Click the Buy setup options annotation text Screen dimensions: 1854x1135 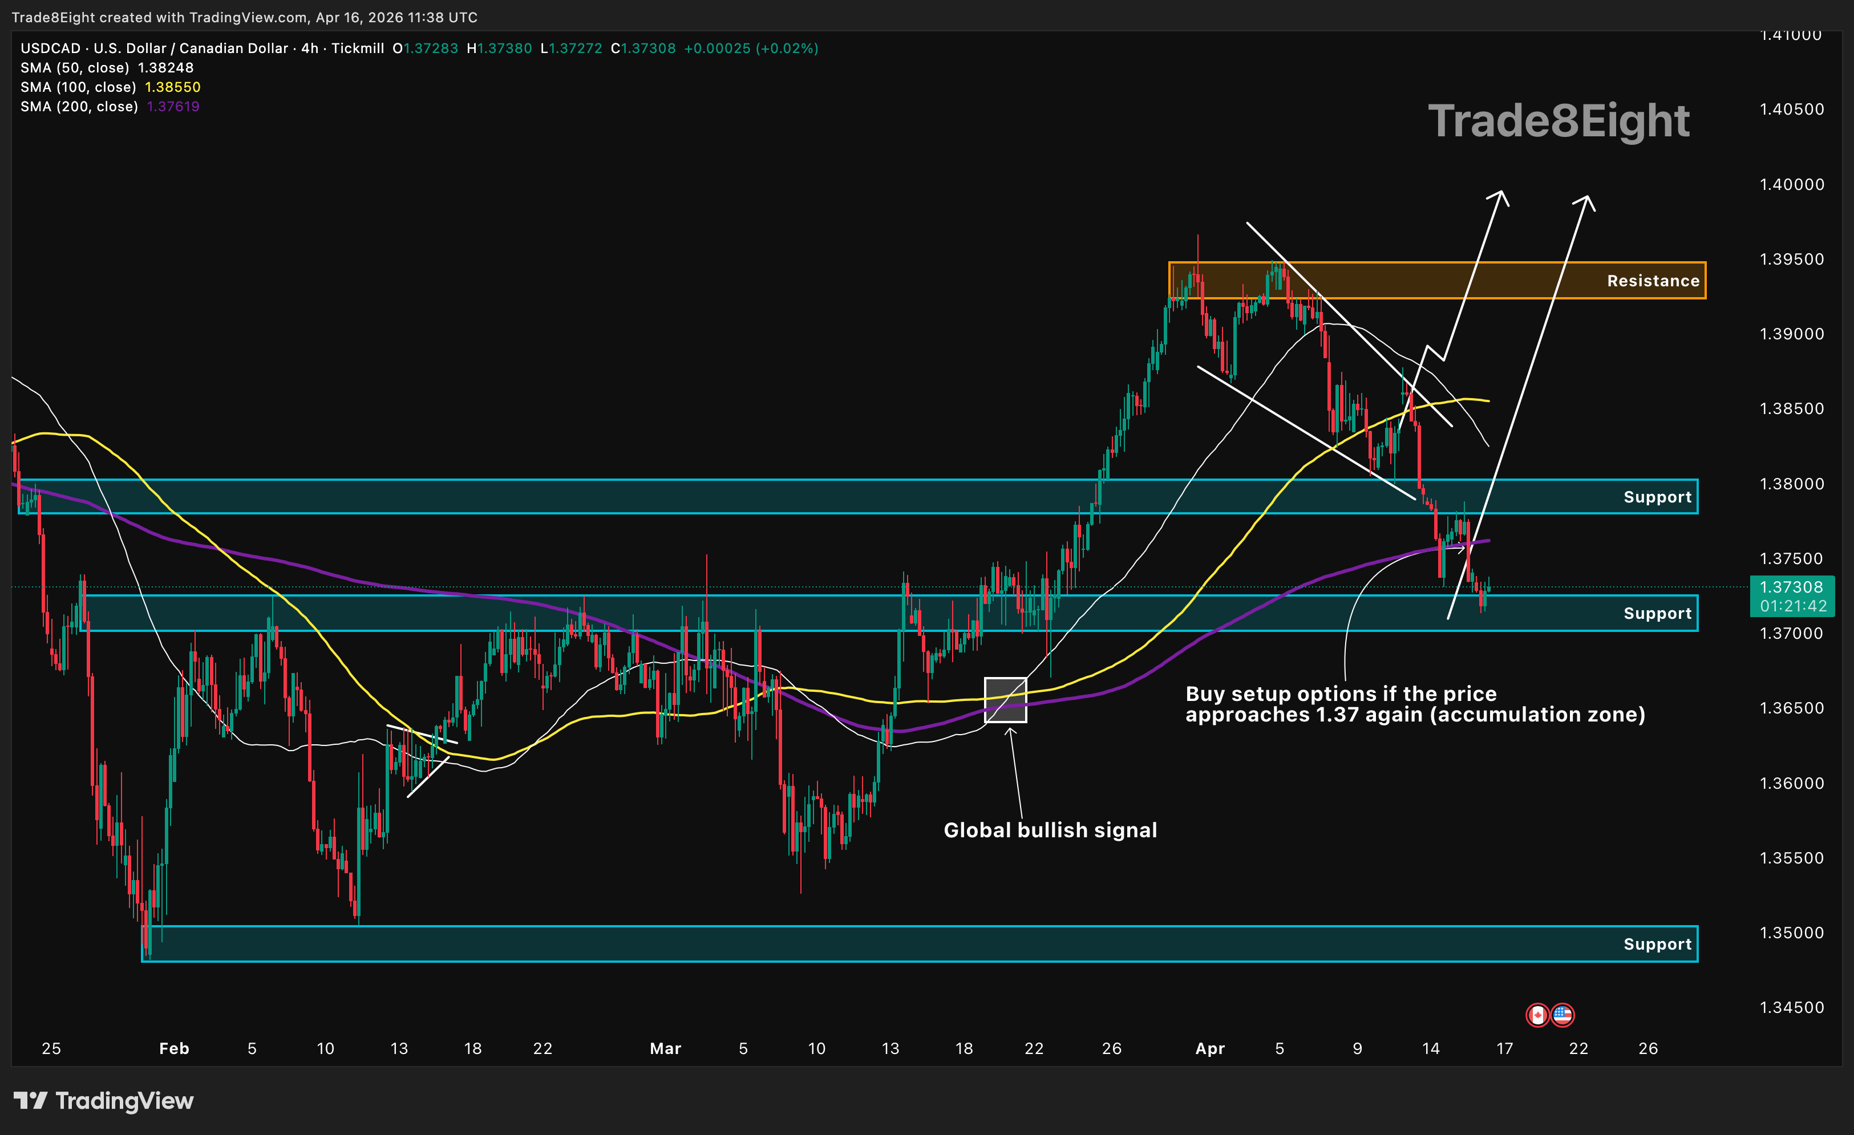1415,704
